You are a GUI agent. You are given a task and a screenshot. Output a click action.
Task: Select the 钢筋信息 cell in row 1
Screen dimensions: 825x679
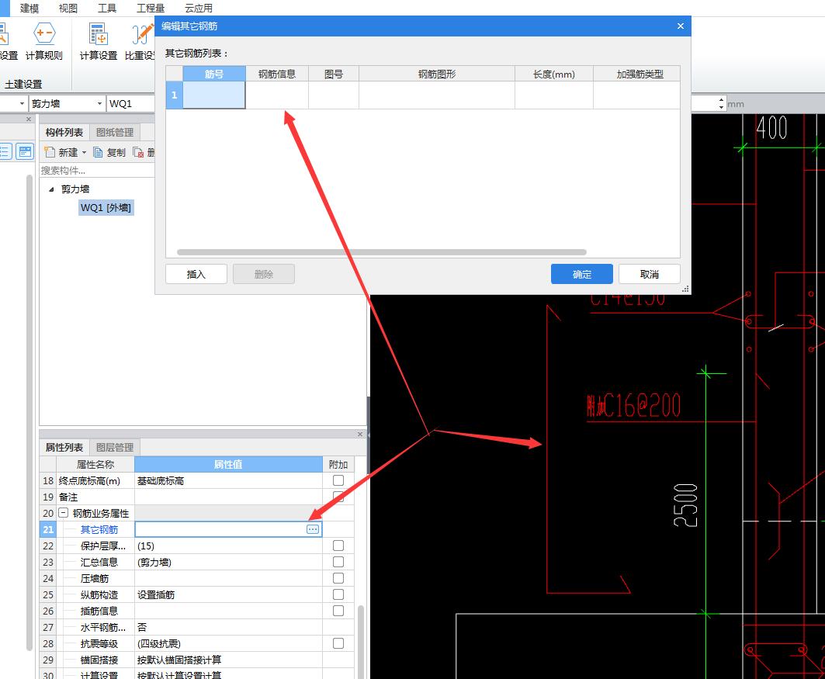(277, 95)
